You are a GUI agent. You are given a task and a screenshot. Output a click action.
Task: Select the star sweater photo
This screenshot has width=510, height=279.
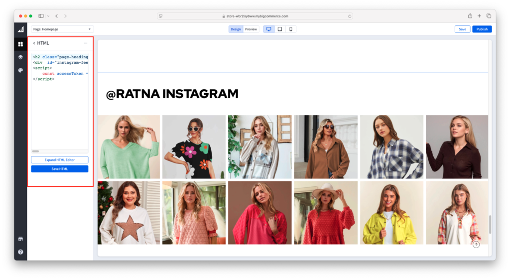tap(128, 213)
